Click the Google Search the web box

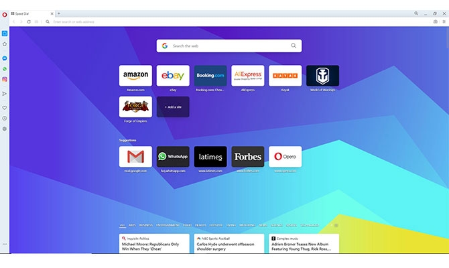coord(229,46)
